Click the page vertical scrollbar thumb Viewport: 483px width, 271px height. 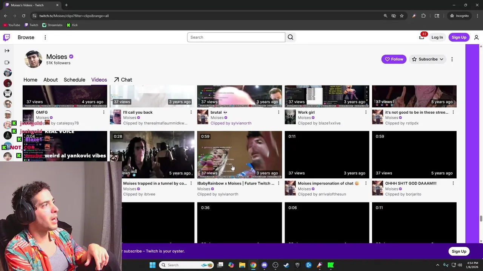point(481,219)
